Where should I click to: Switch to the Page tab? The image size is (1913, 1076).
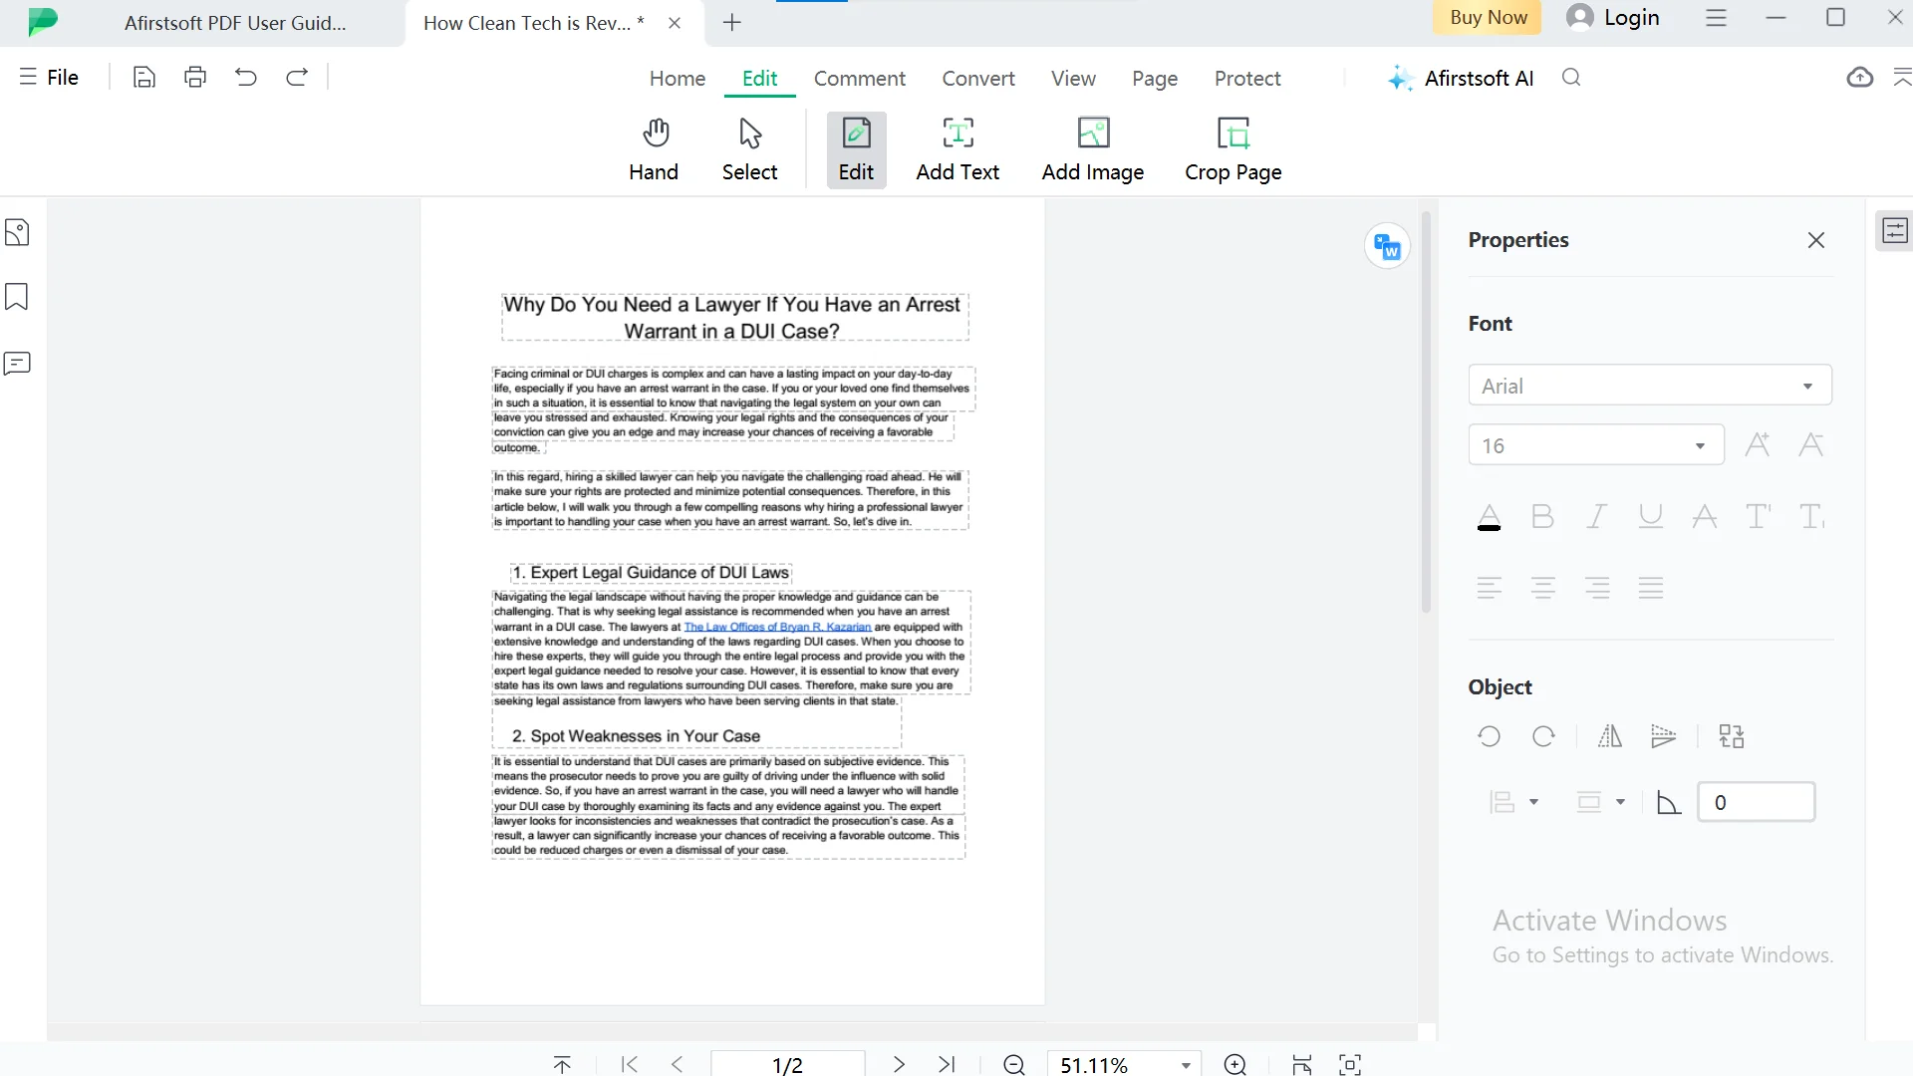[x=1155, y=78]
